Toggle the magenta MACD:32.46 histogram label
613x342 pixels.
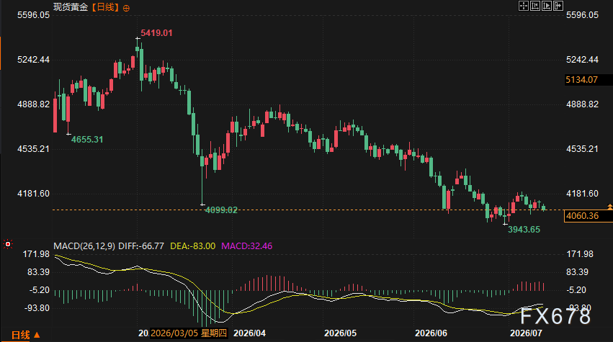pos(246,246)
